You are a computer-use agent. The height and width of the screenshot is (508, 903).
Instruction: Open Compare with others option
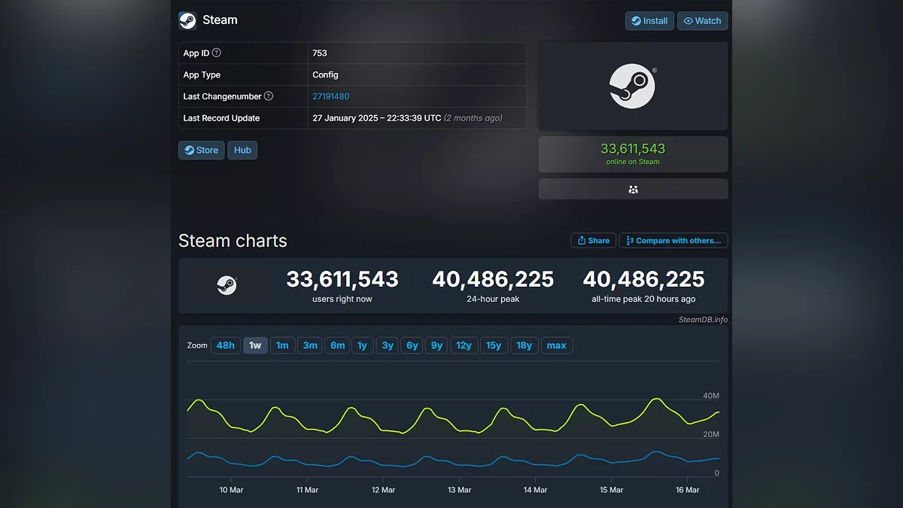click(673, 241)
